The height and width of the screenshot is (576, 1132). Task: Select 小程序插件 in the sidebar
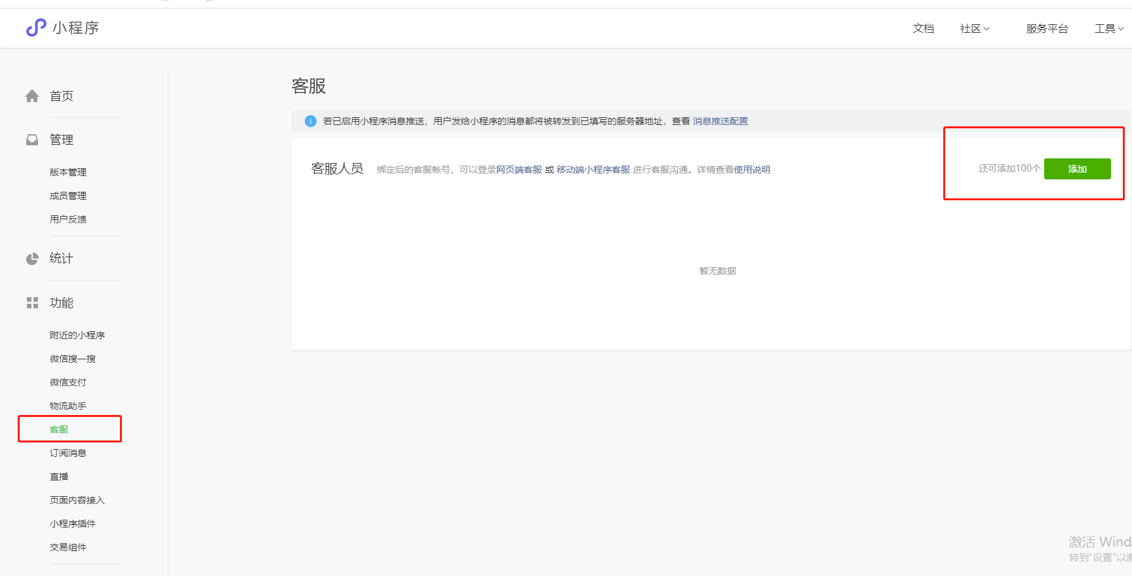(x=73, y=524)
